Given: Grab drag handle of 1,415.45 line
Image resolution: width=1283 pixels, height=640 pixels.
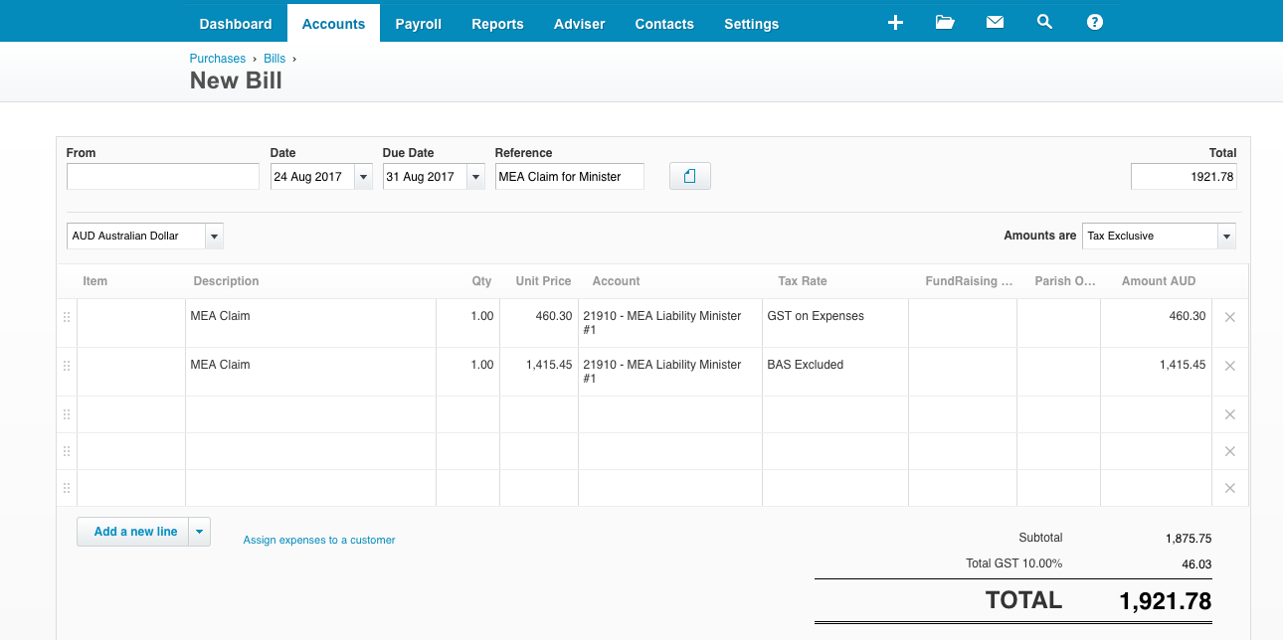Looking at the screenshot, I should click(x=67, y=366).
